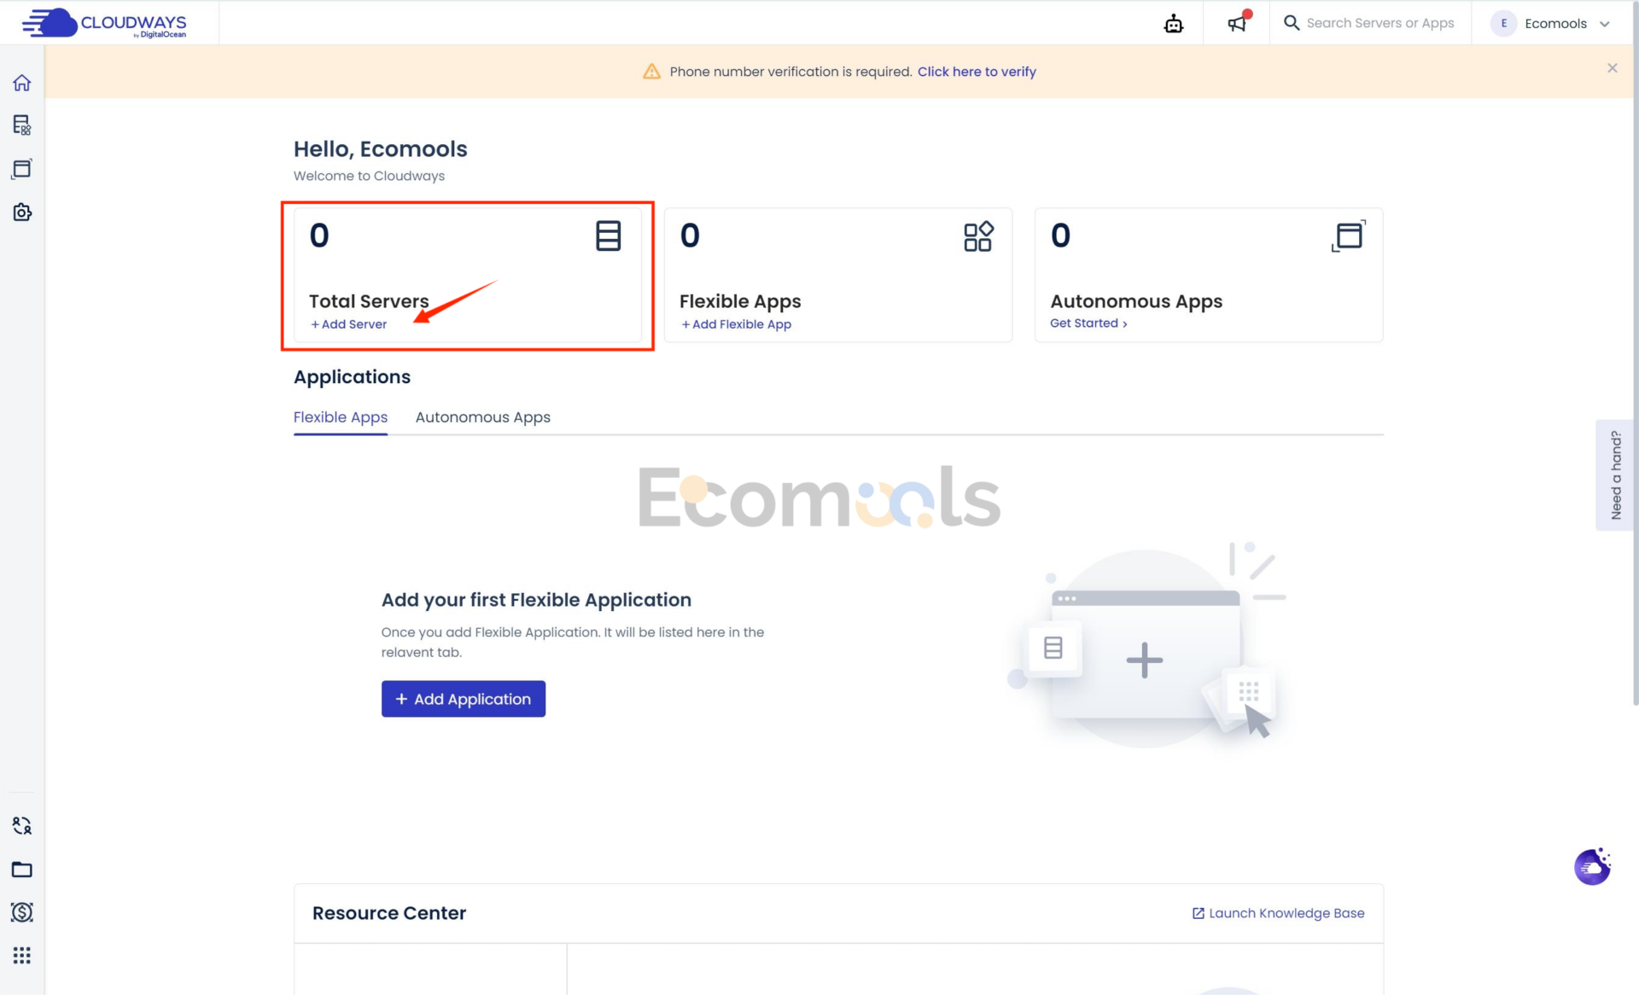Open the Team members sidebar icon
Viewport: 1639px width, 995px height.
[x=22, y=825]
